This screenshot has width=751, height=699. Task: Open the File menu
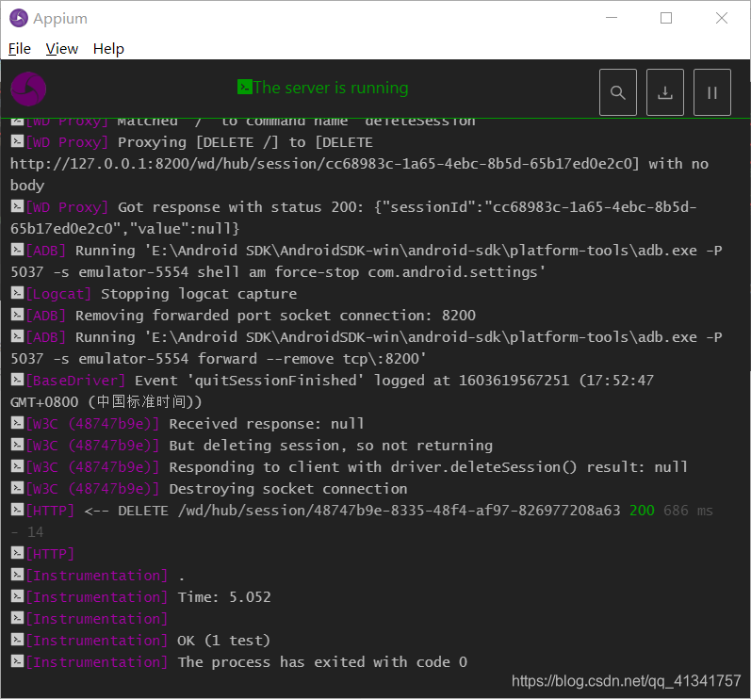point(20,49)
